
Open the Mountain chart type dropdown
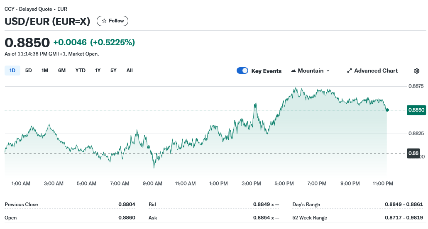tap(311, 71)
